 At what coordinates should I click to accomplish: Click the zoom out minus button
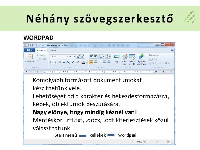(x=144, y=141)
